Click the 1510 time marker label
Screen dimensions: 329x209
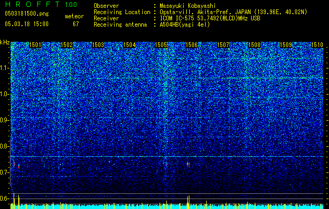pyautogui.click(x=317, y=45)
